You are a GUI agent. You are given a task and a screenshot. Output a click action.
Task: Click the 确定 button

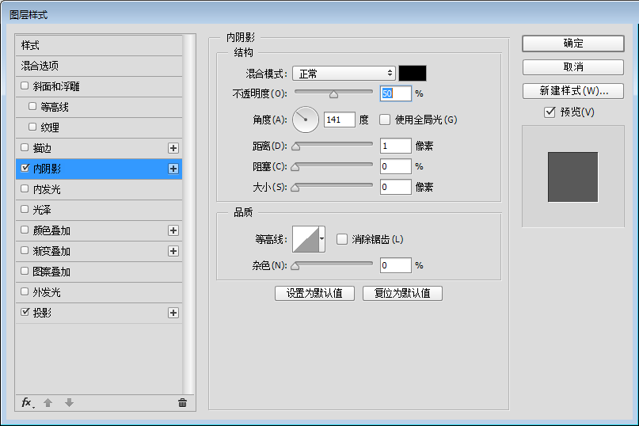[572, 44]
